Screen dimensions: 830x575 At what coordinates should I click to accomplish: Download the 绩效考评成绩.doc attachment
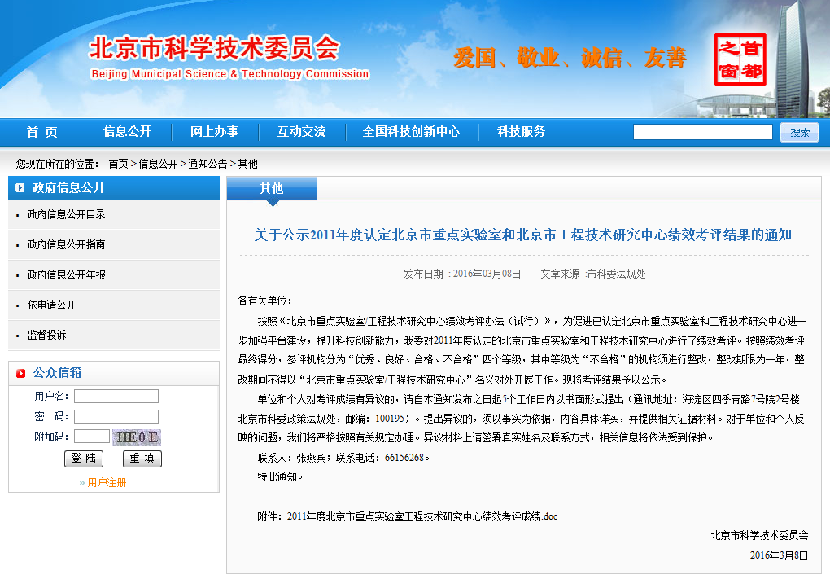tap(422, 516)
